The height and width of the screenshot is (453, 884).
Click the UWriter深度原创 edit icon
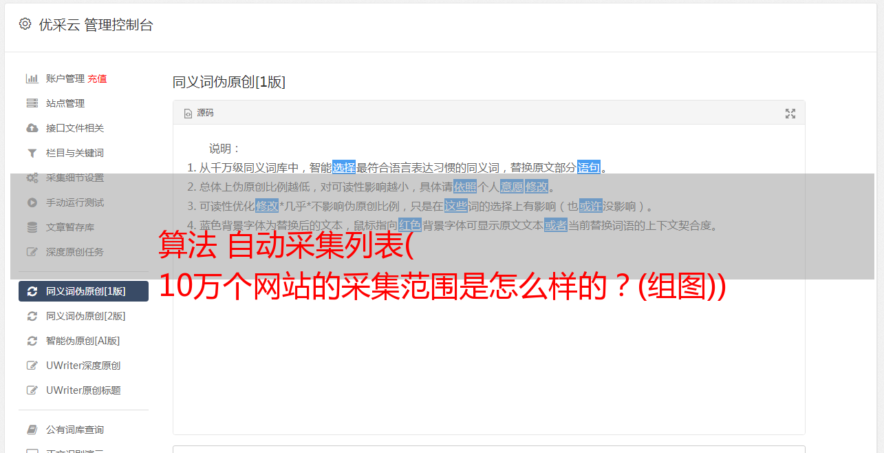[32, 366]
